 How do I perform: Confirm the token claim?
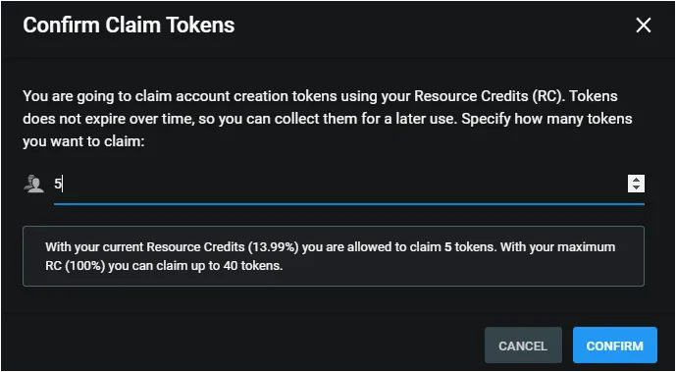[615, 345]
